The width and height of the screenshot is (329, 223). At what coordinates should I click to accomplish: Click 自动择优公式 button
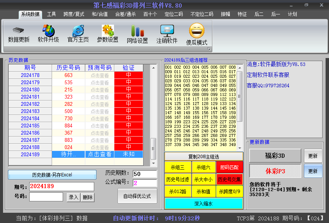click(x=137, y=196)
